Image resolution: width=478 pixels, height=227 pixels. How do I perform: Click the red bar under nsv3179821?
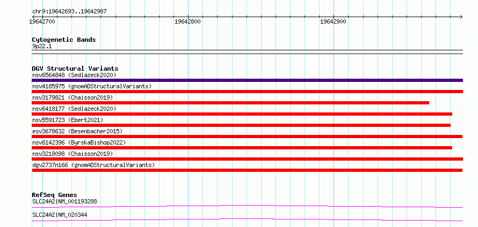pos(230,103)
